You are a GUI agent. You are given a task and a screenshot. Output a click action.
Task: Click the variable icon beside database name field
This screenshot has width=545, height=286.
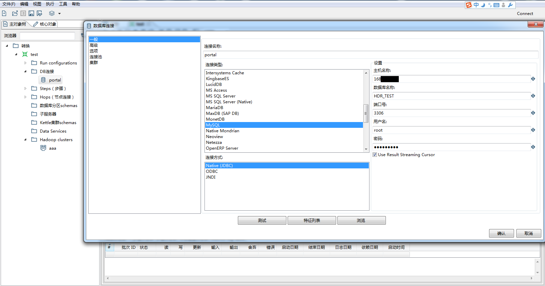pyautogui.click(x=533, y=96)
